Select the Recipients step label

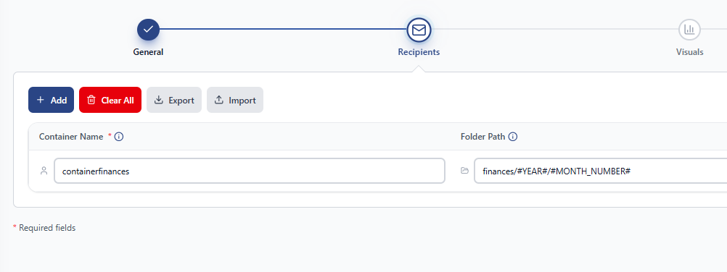click(419, 52)
